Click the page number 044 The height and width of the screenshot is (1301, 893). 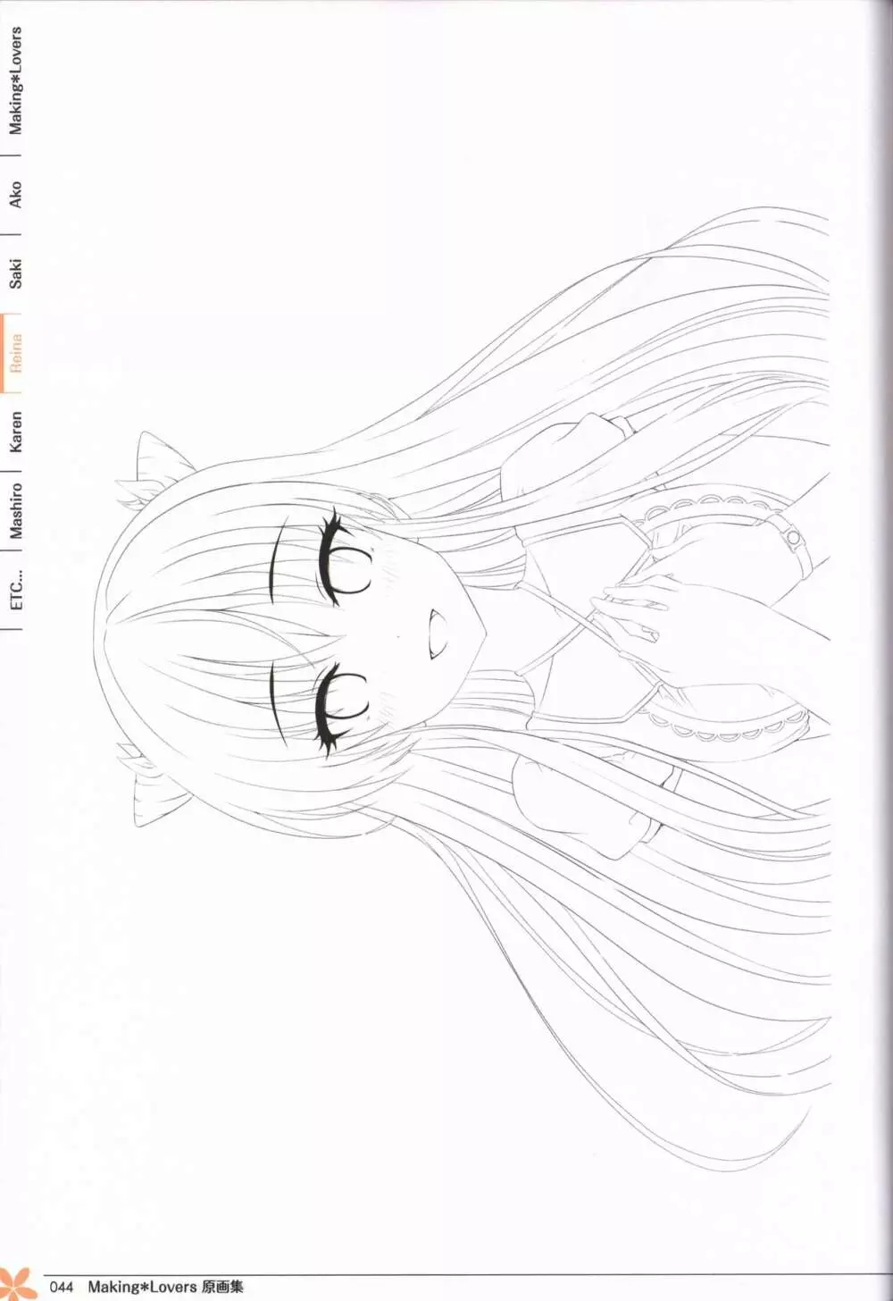tap(62, 1288)
